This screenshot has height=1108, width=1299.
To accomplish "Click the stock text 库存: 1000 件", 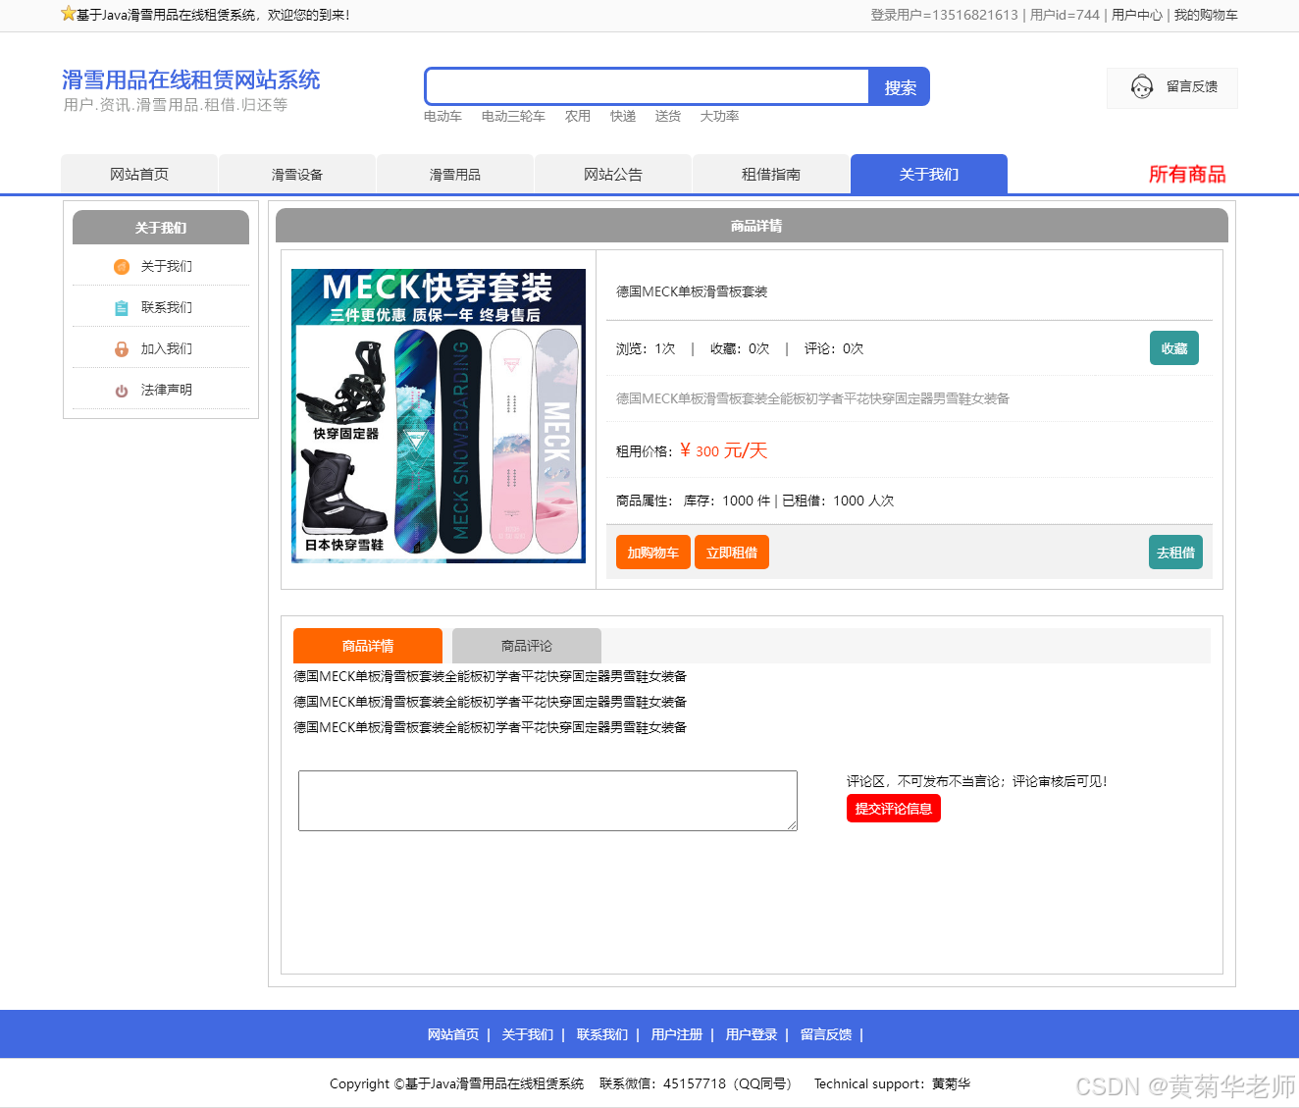I will (727, 501).
